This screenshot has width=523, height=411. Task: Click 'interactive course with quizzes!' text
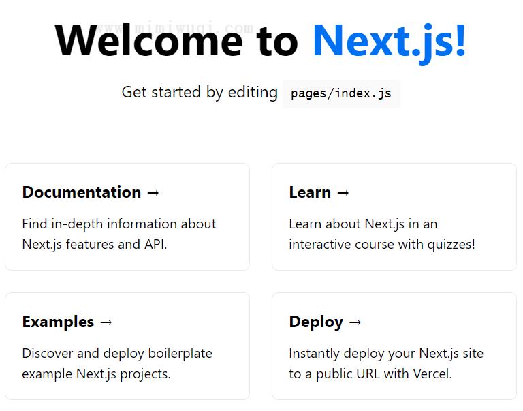coord(382,245)
